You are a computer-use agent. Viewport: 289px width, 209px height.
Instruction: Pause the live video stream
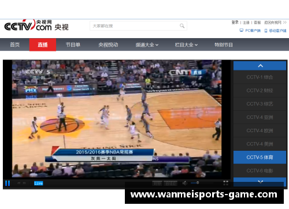[x=8, y=183]
